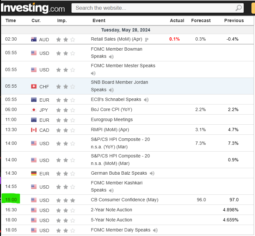Image resolution: width=255 pixels, height=236 pixels.
Task: Open the CB Consumer Confidence (May) event
Action: tap(125, 200)
